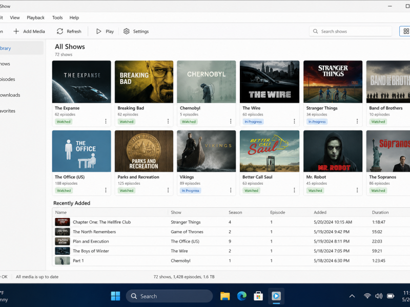Open more options for The Expanse
This screenshot has width=410, height=307.
click(106, 121)
